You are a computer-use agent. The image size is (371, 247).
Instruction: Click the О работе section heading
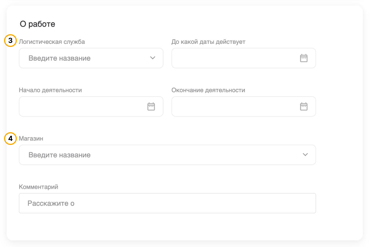(x=37, y=24)
